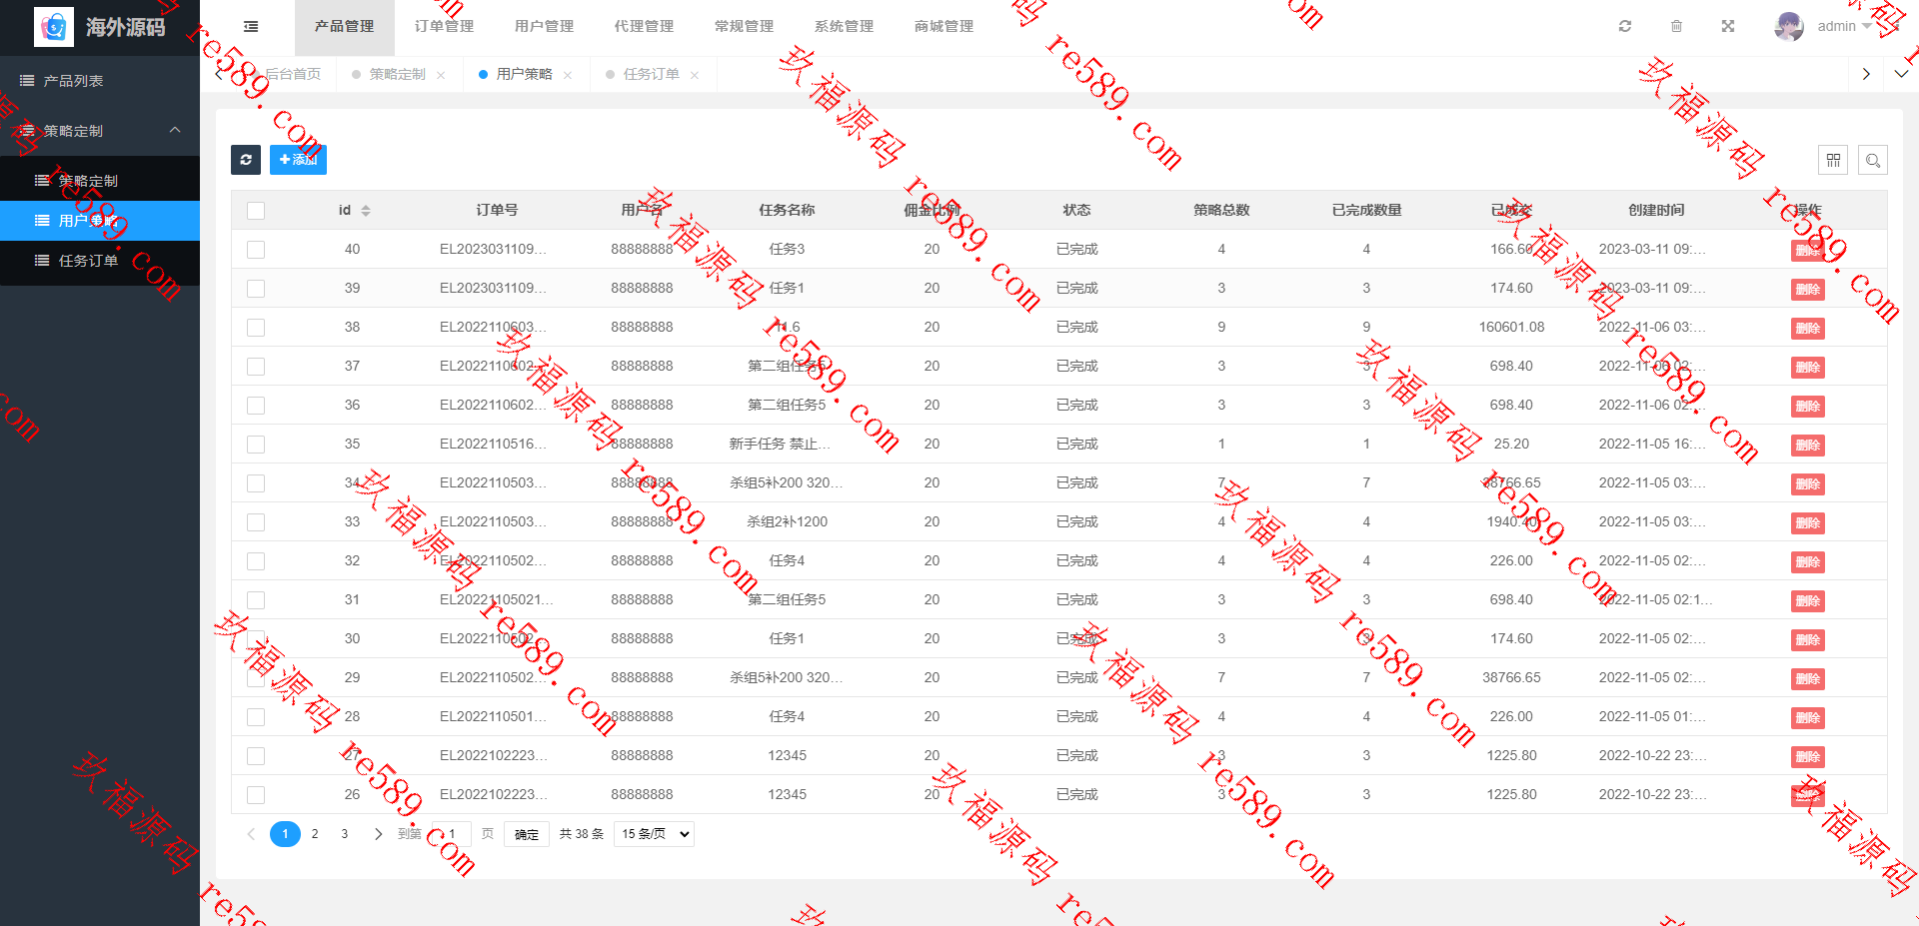1919x926 pixels.
Task: Check the row with id 35
Action: point(256,445)
